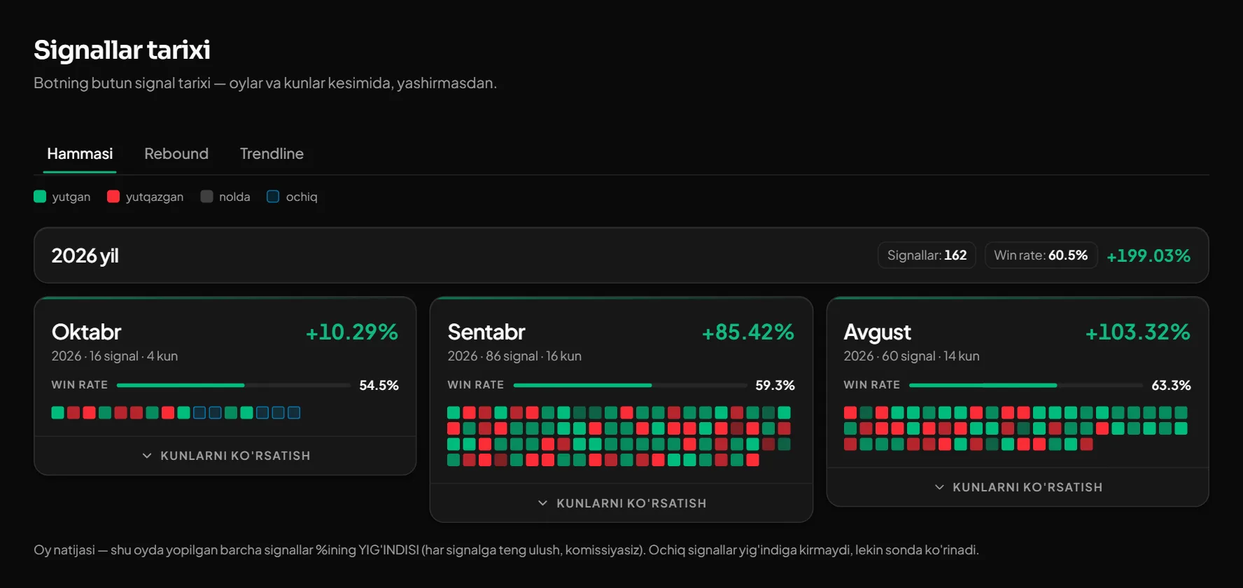This screenshot has width=1243, height=588.
Task: Click the red yutqazgan legend swatch
Action: [113, 197]
